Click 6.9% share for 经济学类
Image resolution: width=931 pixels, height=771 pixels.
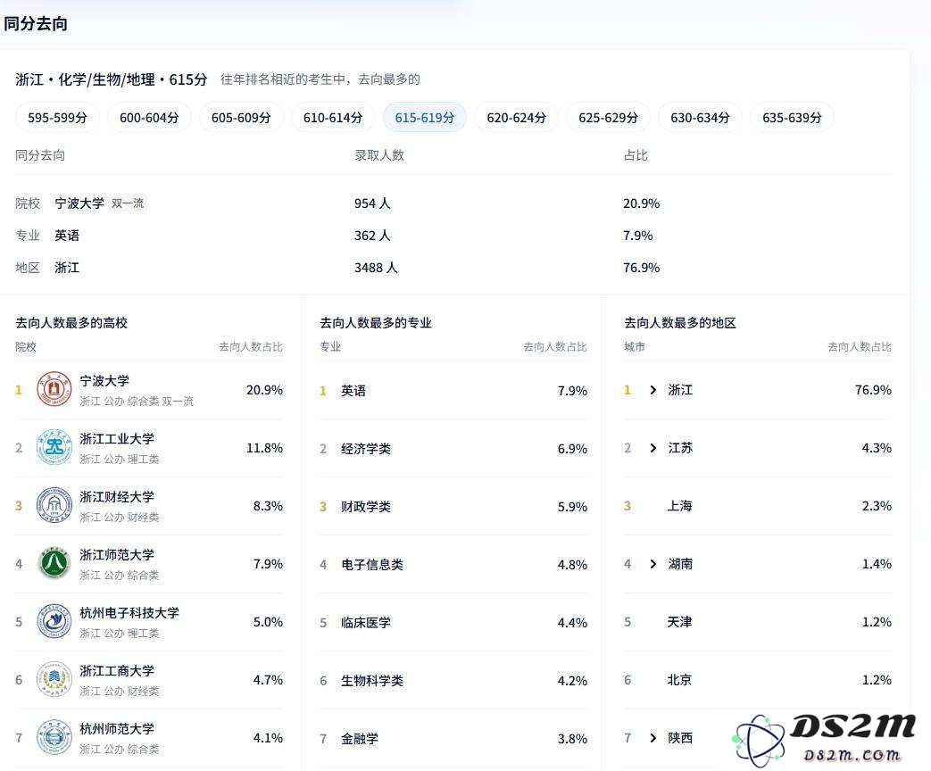572,450
